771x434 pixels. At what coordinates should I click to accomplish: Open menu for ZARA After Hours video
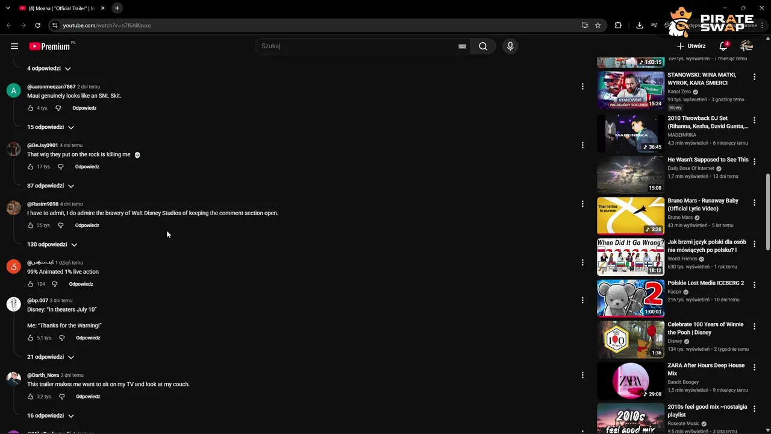click(754, 368)
